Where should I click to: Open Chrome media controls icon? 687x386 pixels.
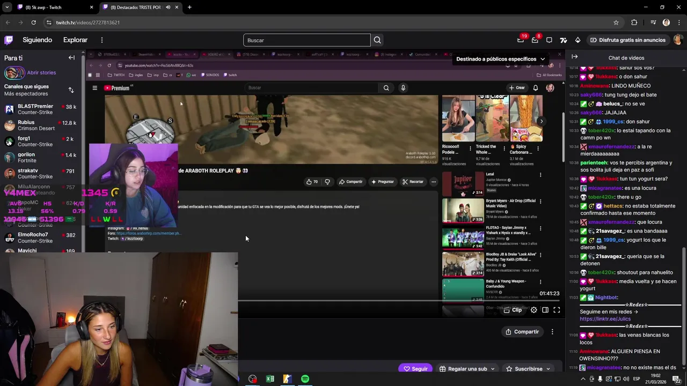coord(653,23)
